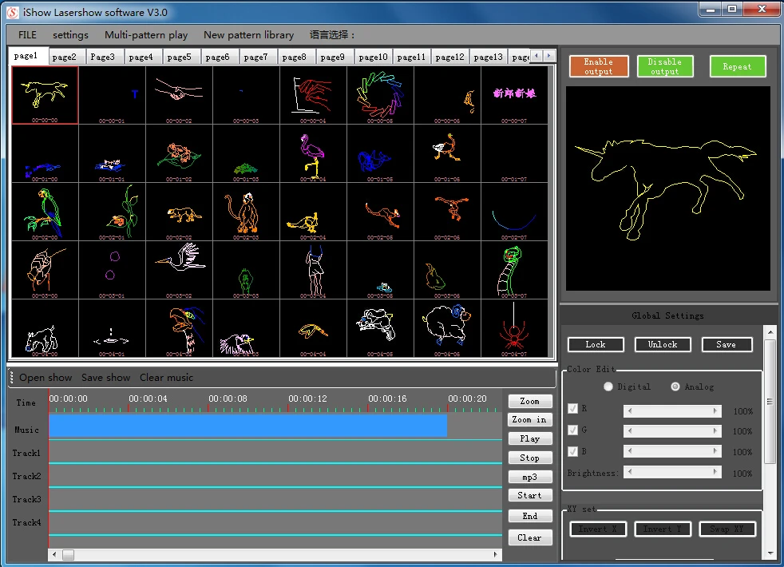Select the green parrot pattern

[45, 211]
